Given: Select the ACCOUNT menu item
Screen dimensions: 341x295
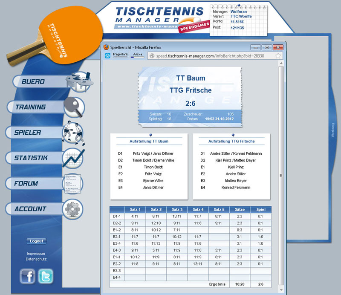Looking at the screenshot, I should [x=30, y=209].
